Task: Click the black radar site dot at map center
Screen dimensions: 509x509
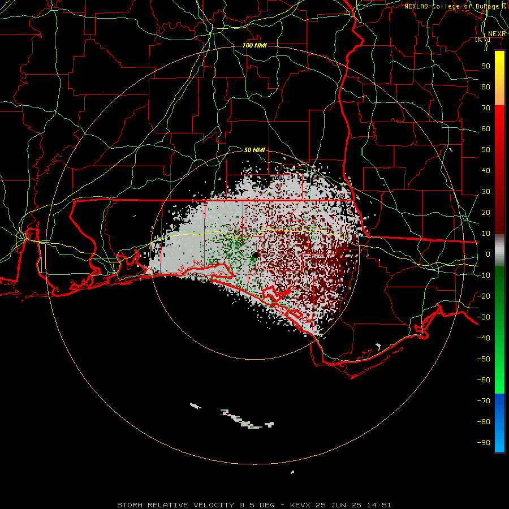Action: pos(256,255)
